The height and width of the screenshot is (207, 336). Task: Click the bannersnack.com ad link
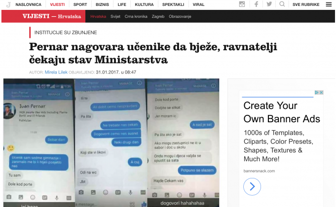[259, 171]
